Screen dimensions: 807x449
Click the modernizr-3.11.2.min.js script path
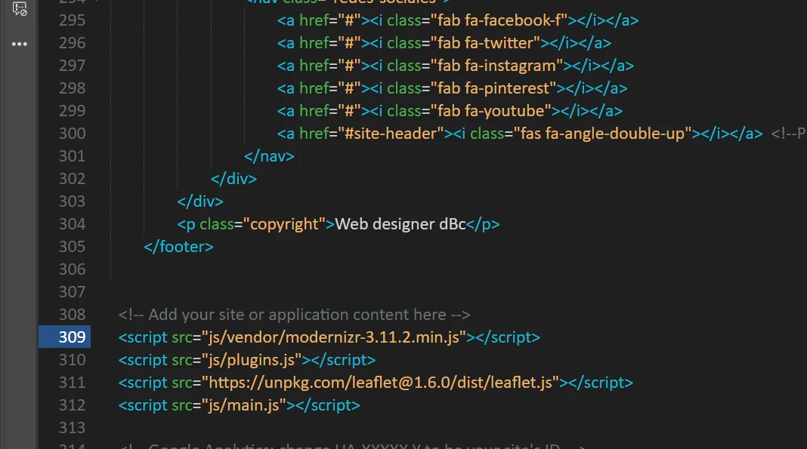click(334, 337)
